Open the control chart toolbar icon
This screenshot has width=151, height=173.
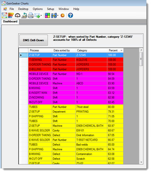tap(5, 15)
